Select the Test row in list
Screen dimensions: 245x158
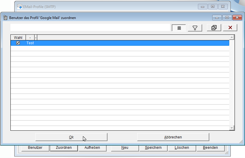coord(120,43)
